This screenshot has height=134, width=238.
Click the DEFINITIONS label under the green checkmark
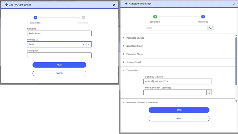(x=155, y=22)
